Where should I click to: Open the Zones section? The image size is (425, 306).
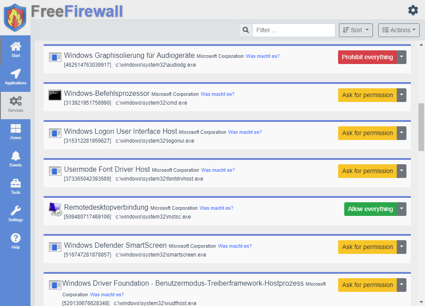click(15, 131)
